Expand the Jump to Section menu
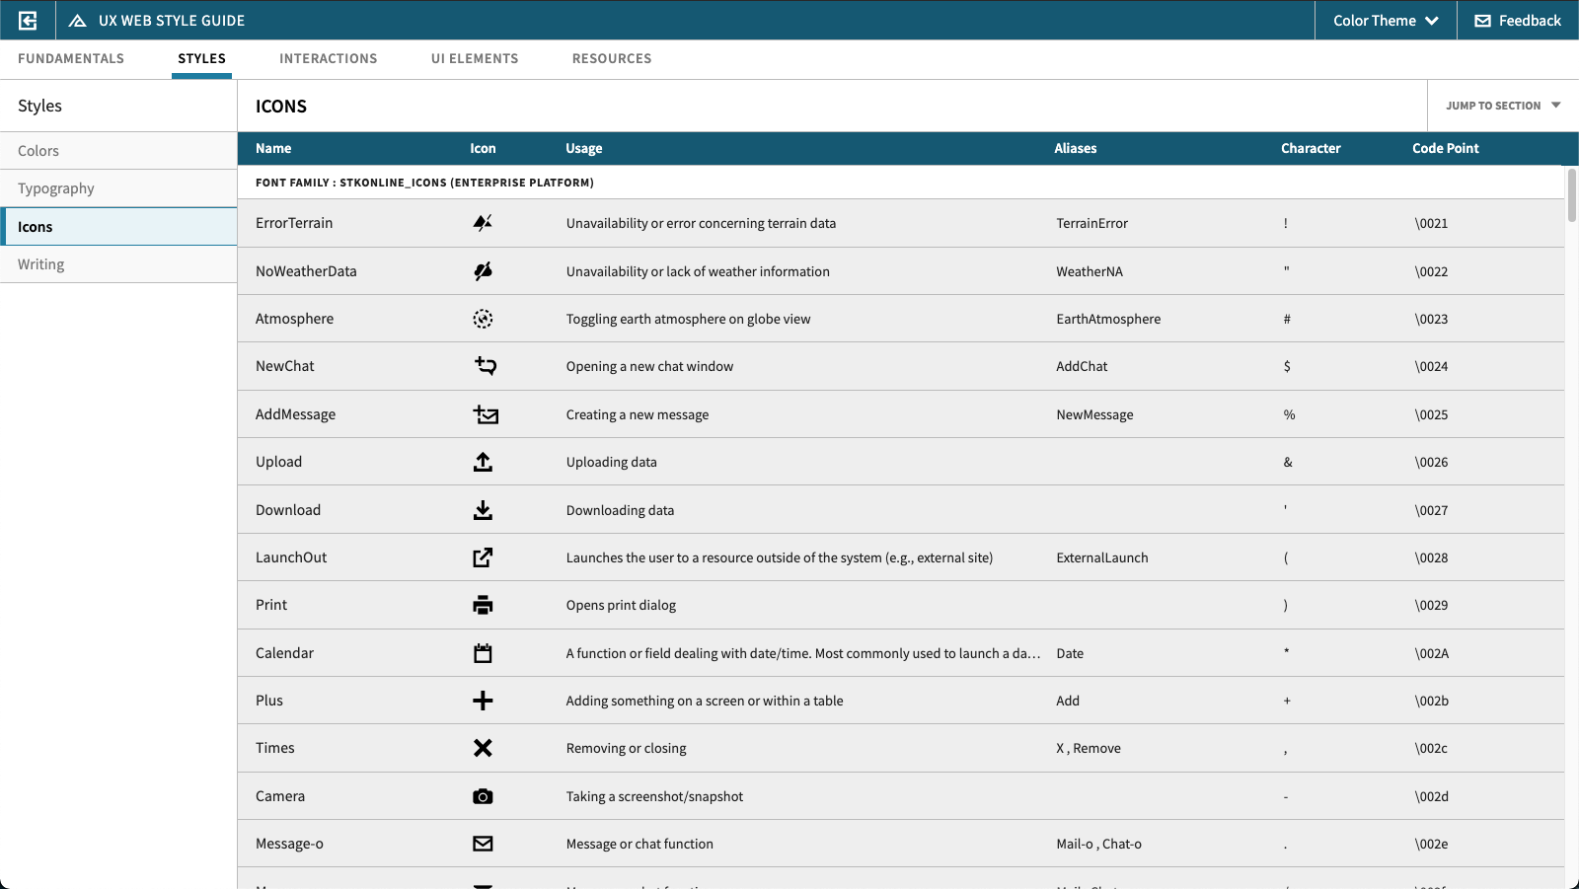1579x889 pixels. pos(1503,106)
